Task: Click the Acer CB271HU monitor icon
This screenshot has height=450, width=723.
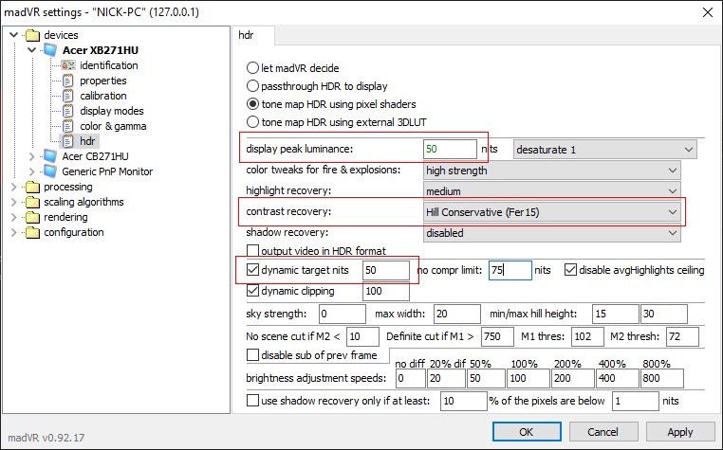Action: pos(51,156)
